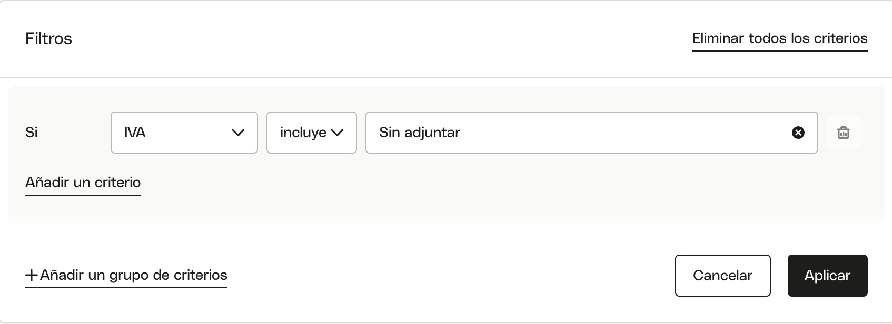Cancel the filter dialog with Cancelar
This screenshot has width=892, height=324.
(x=722, y=276)
